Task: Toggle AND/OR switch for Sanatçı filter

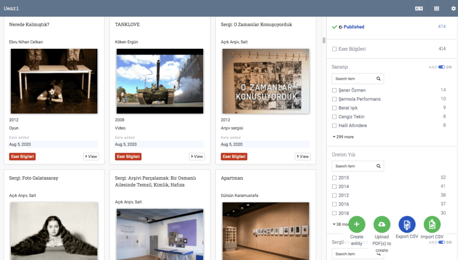Action: pyautogui.click(x=441, y=67)
